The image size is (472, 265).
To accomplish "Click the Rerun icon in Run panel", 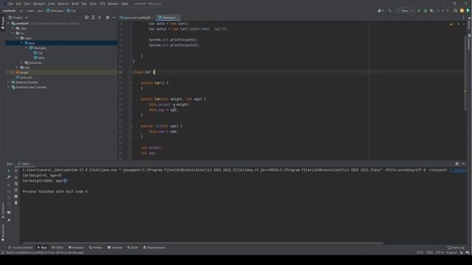I will click(9, 171).
